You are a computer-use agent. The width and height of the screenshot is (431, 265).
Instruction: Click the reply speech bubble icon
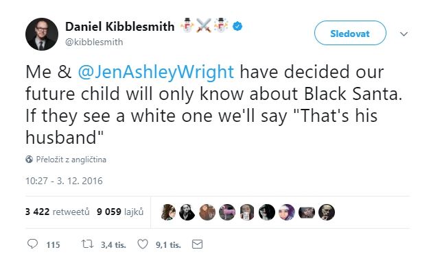pos(32,244)
